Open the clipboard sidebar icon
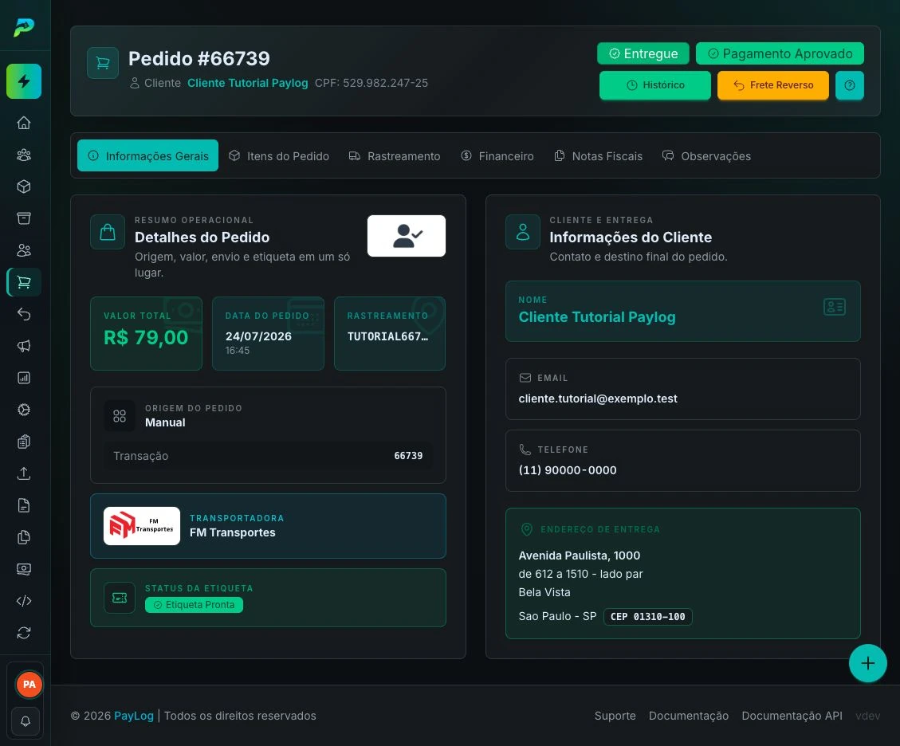 coord(24,442)
